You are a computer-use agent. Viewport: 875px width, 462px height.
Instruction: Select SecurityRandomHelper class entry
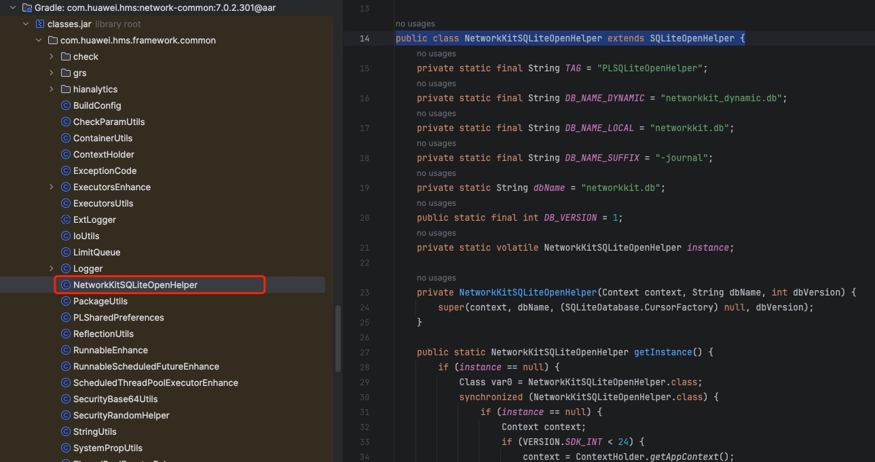click(x=121, y=415)
